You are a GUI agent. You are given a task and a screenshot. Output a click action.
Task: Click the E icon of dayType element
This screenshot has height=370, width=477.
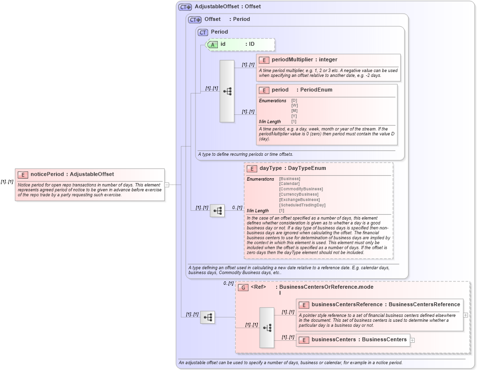(x=251, y=168)
